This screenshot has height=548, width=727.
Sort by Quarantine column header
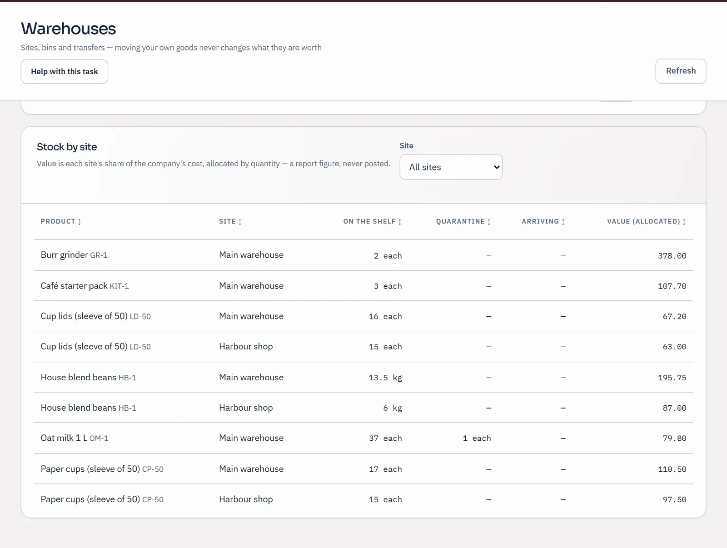[x=463, y=221]
